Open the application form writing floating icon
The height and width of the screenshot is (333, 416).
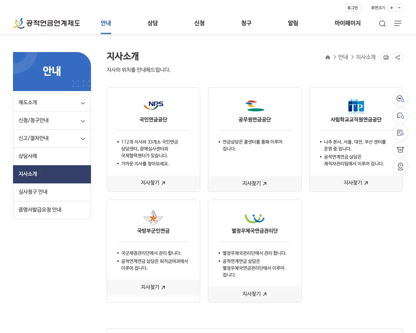click(x=400, y=133)
